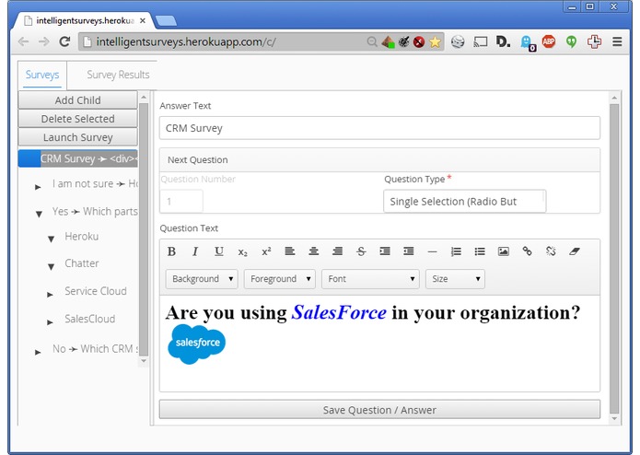Click the Delete Selected button

[77, 119]
